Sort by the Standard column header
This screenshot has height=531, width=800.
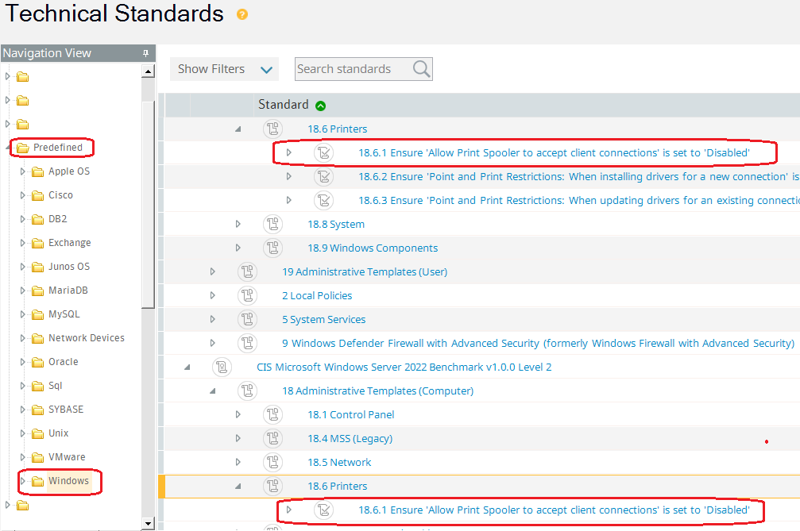(283, 105)
